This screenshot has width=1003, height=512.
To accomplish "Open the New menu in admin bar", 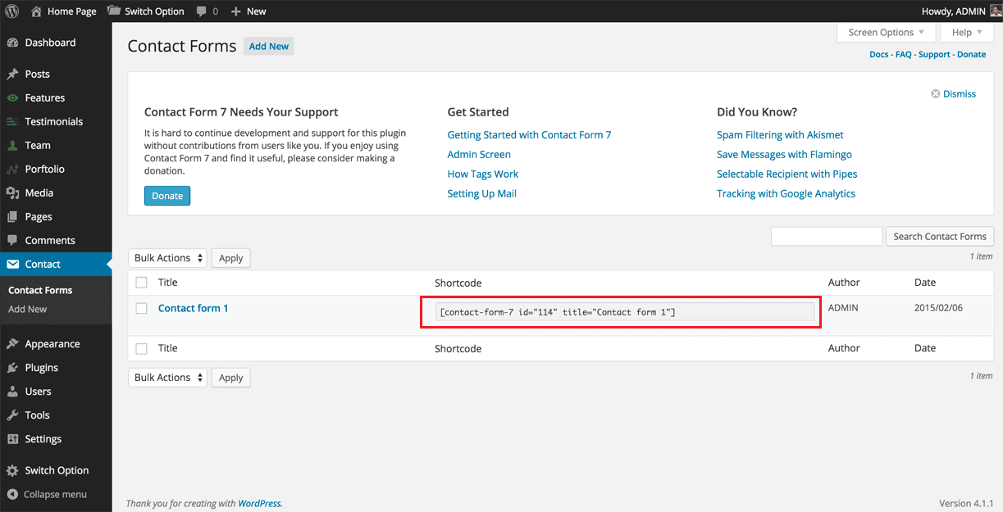I will coord(248,11).
